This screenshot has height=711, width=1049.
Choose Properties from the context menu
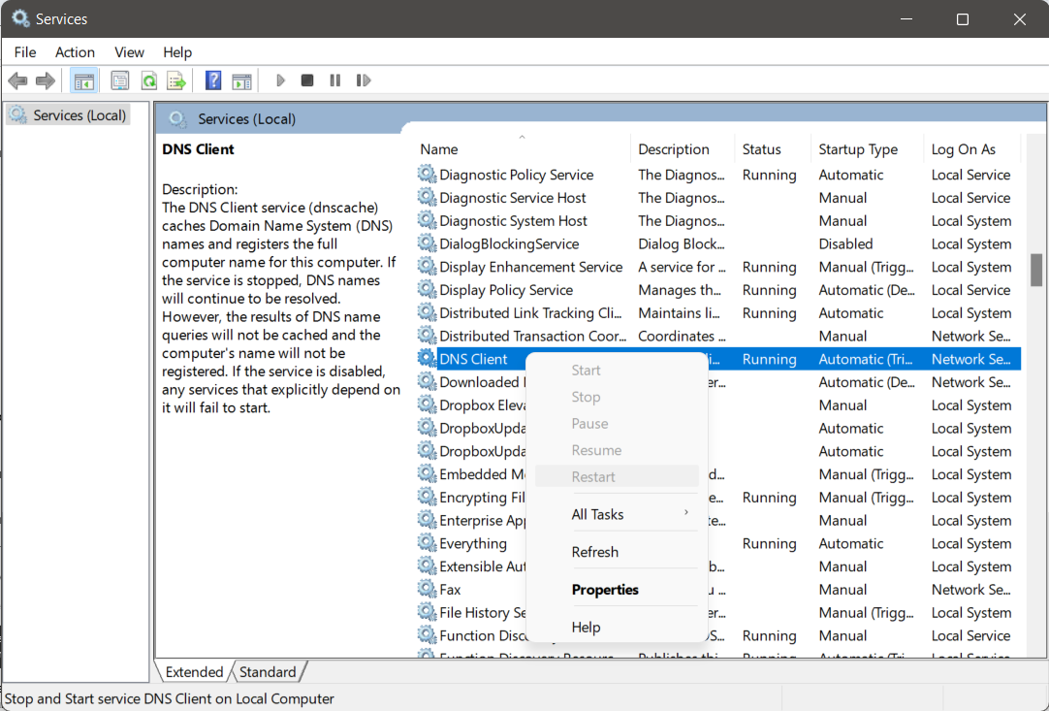coord(617,590)
